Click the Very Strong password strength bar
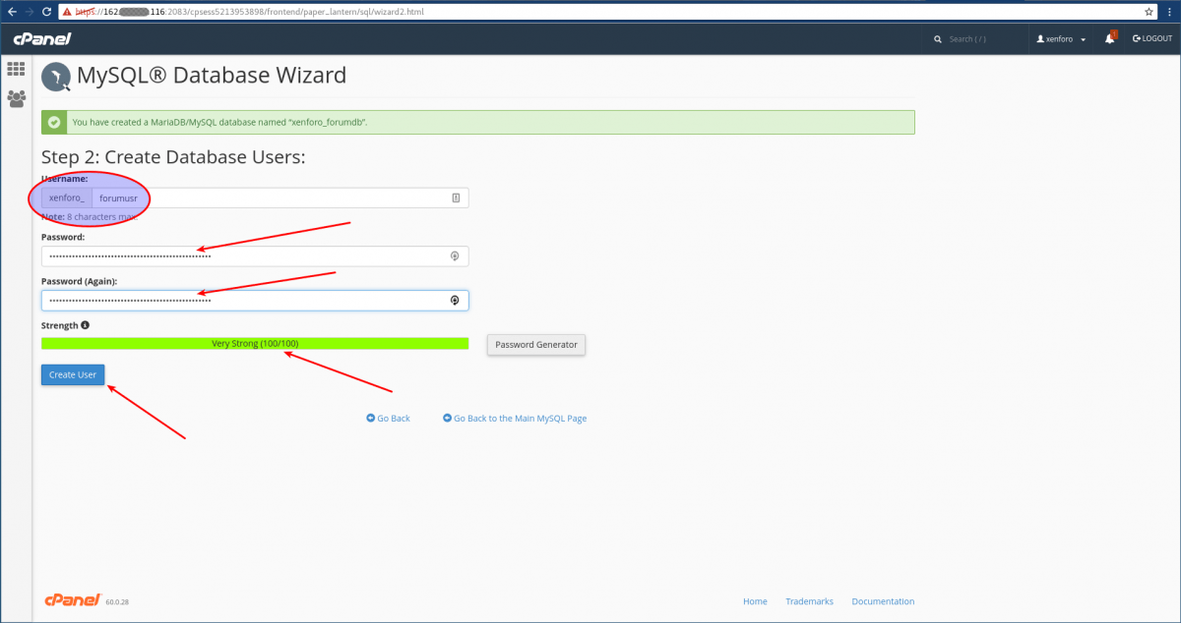 point(254,343)
